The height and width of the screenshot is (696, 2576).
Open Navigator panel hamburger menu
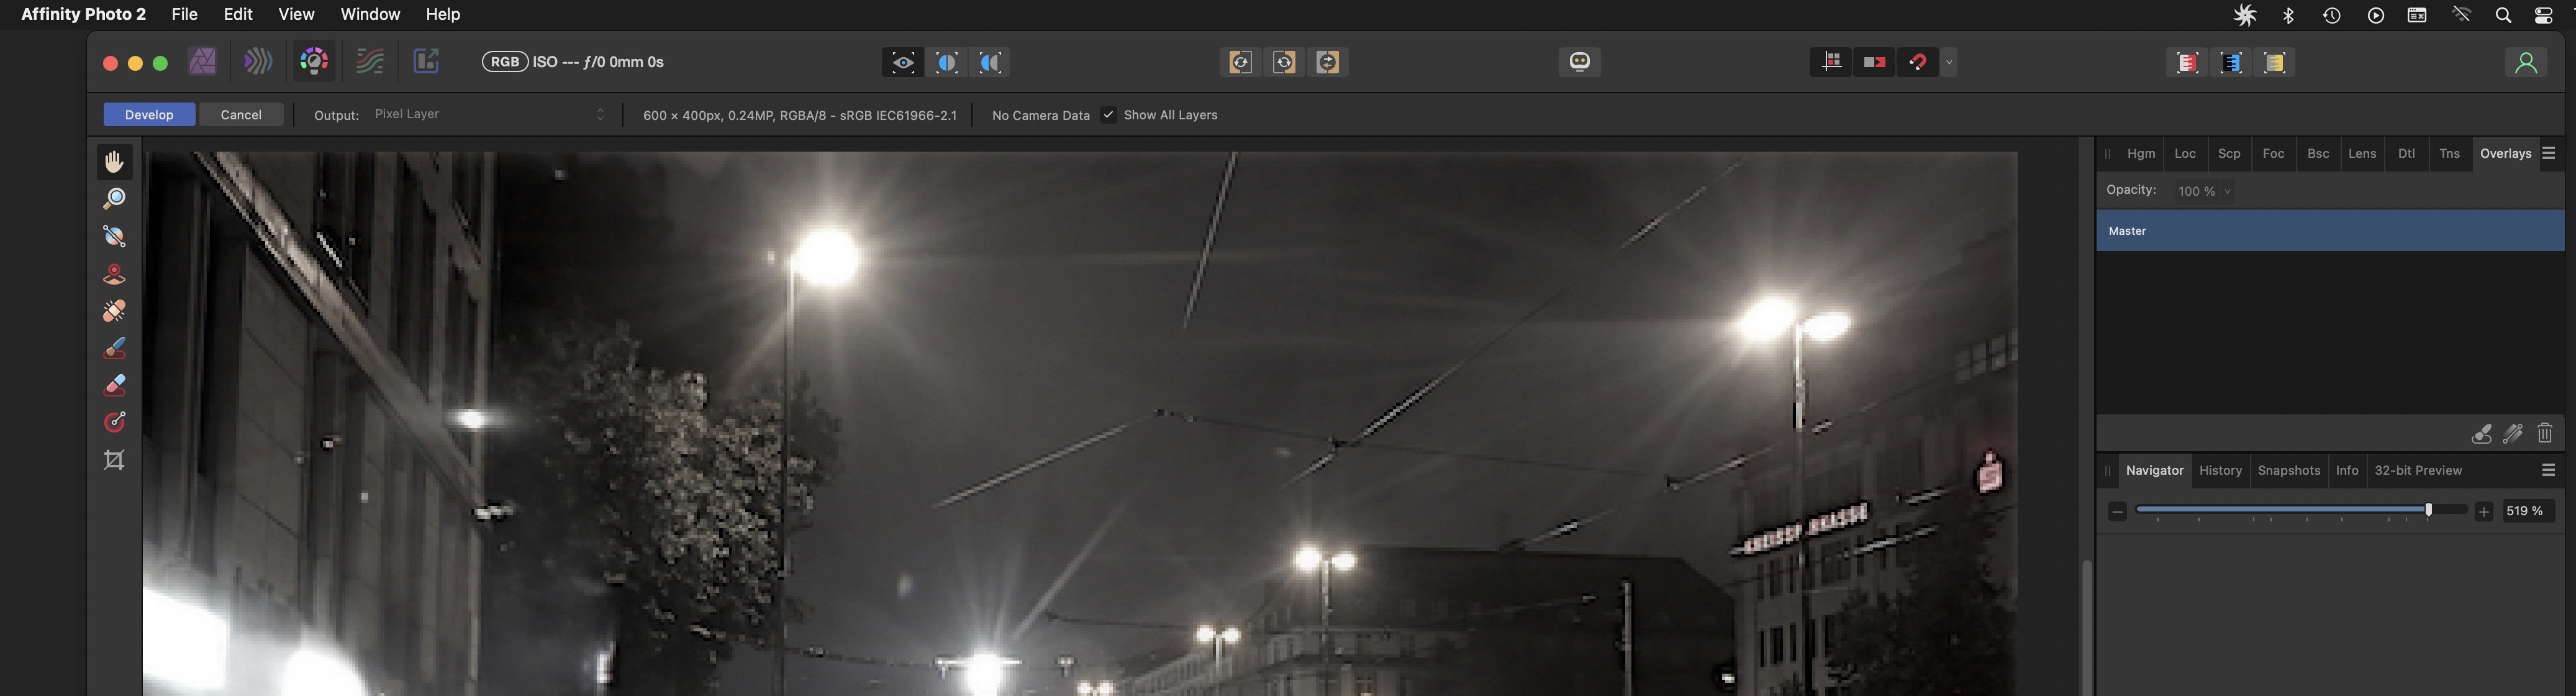click(2549, 470)
